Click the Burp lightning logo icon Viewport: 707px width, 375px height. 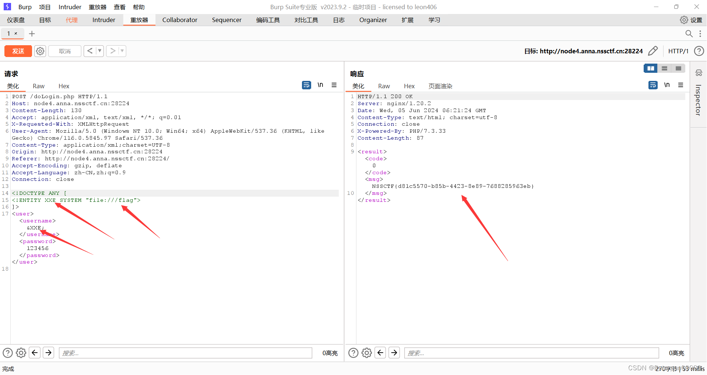tap(7, 7)
